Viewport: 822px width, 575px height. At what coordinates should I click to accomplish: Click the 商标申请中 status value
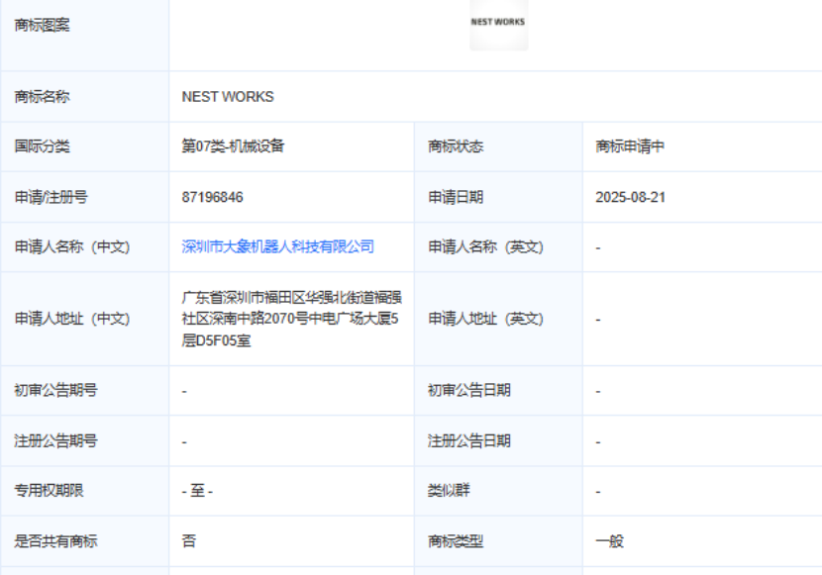[630, 146]
